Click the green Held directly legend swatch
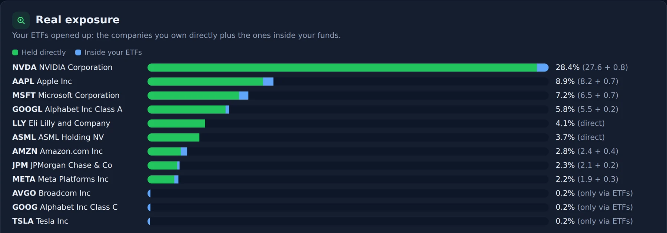Screen dimensions: 667x233 pos(15,53)
